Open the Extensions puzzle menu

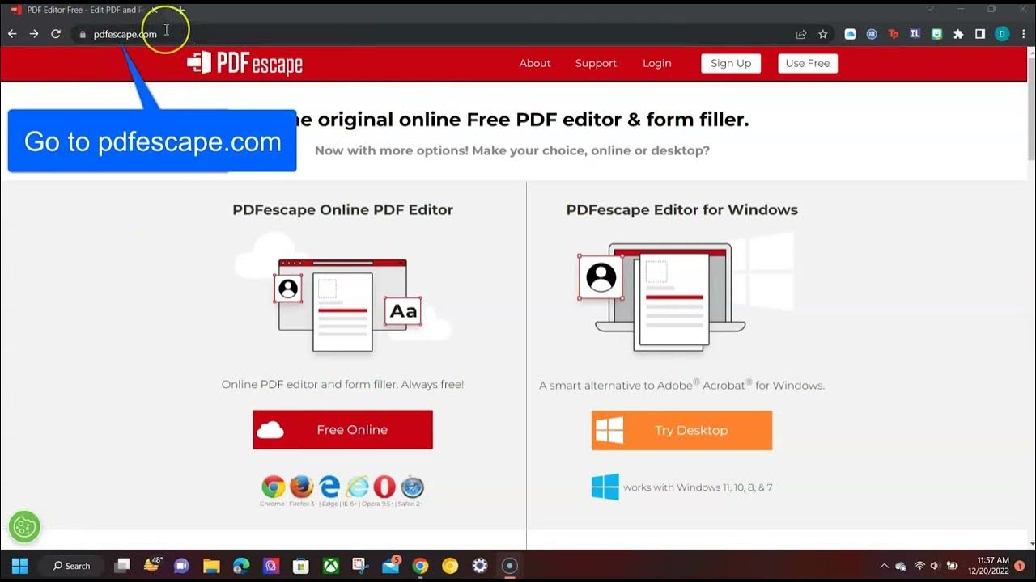click(x=958, y=34)
